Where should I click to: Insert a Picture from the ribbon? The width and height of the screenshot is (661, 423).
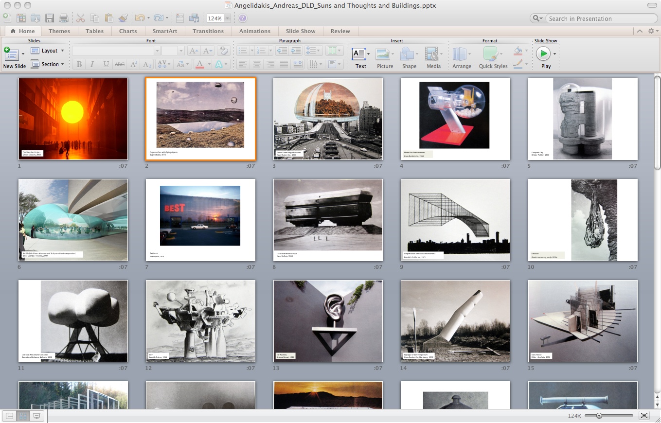pos(384,57)
